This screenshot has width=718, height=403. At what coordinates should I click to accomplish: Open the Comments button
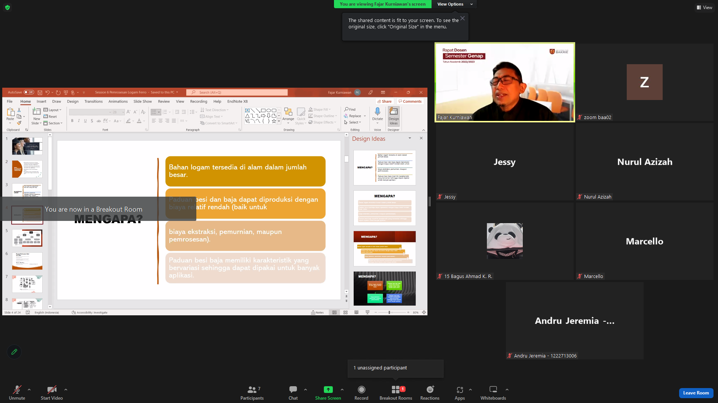[x=410, y=101]
